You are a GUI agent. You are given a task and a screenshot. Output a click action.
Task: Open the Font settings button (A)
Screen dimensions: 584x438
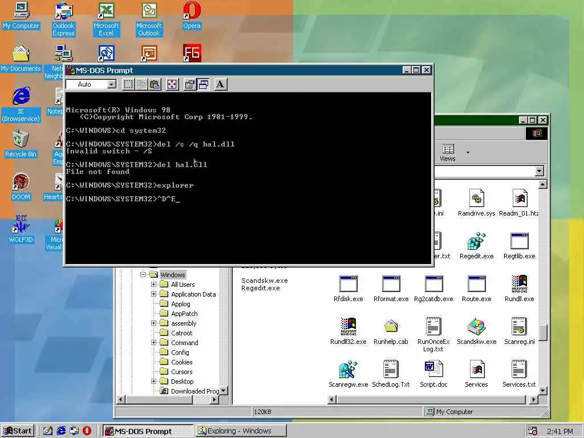[221, 84]
